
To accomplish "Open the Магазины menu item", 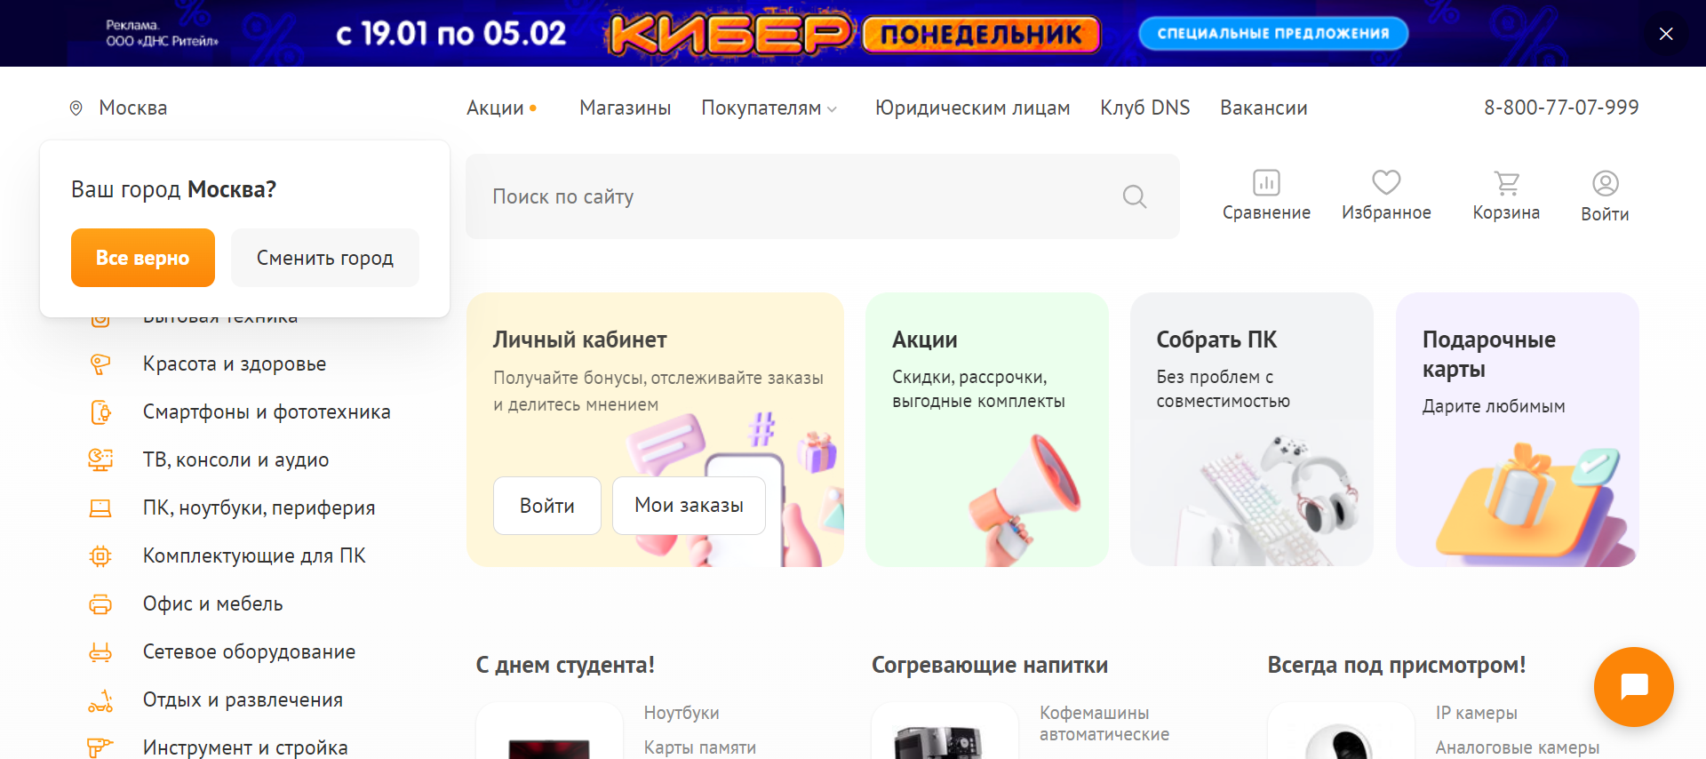I will tap(625, 108).
